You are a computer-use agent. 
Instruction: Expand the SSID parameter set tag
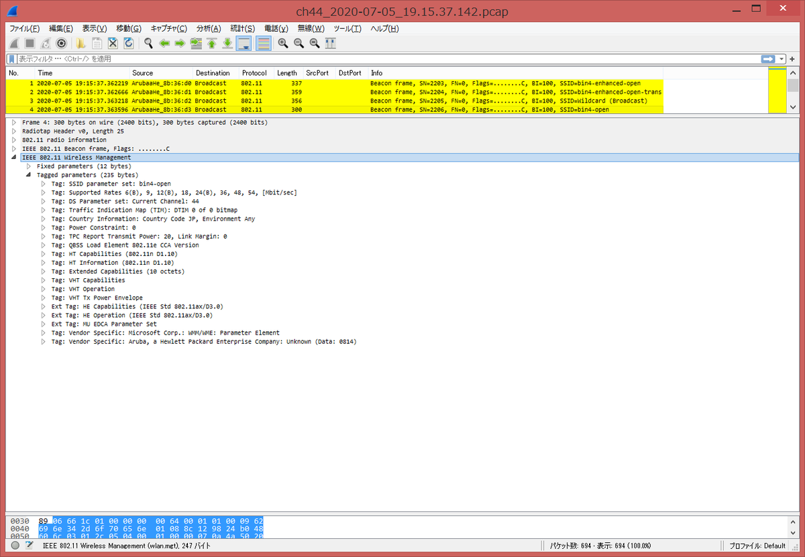coord(44,184)
